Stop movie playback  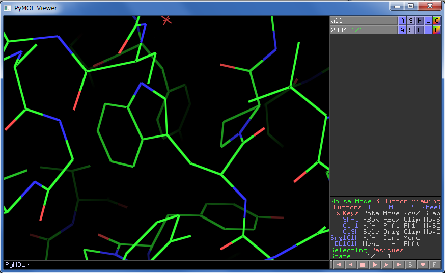point(362,265)
